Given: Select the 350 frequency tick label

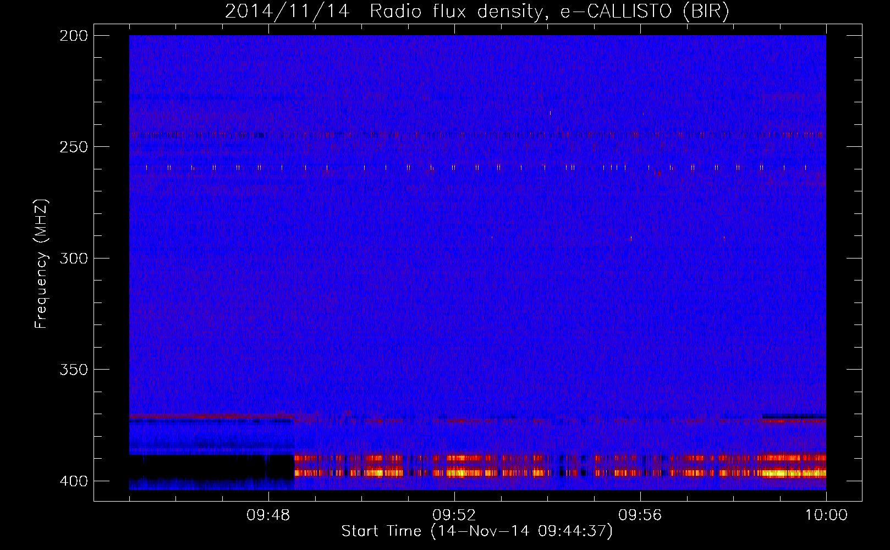Looking at the screenshot, I should tap(73, 369).
